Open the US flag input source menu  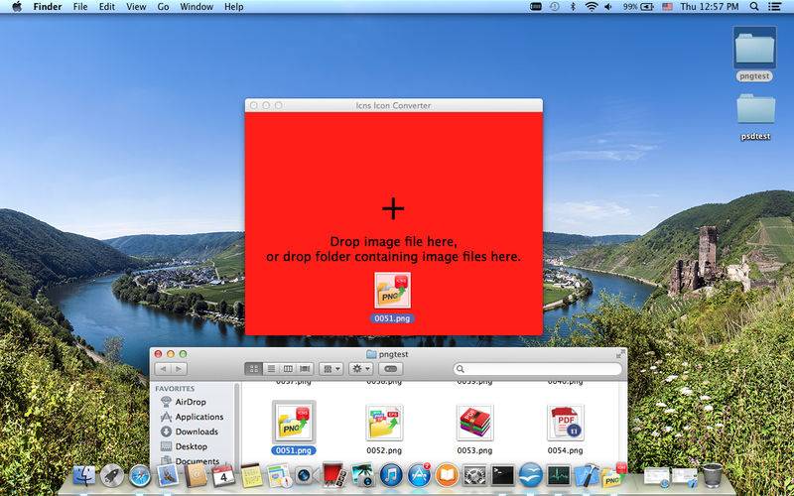[x=667, y=7]
